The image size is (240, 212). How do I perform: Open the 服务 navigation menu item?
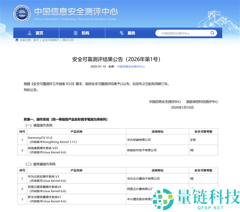pos(132,33)
